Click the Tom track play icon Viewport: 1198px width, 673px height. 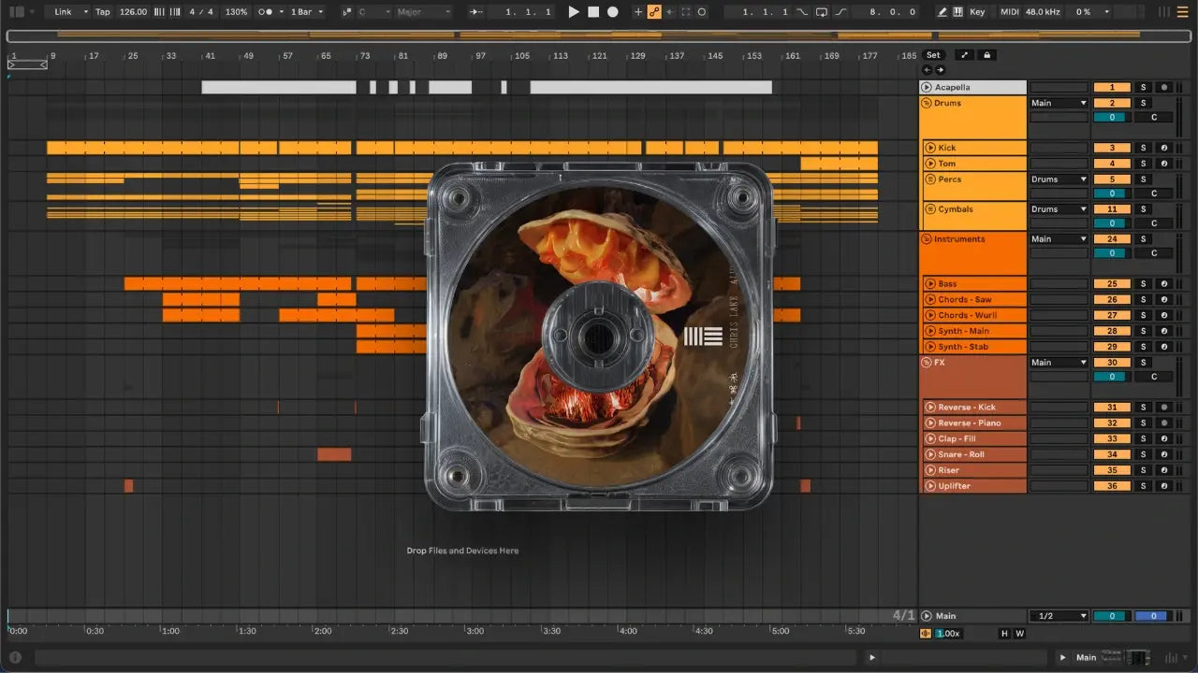[x=930, y=164]
